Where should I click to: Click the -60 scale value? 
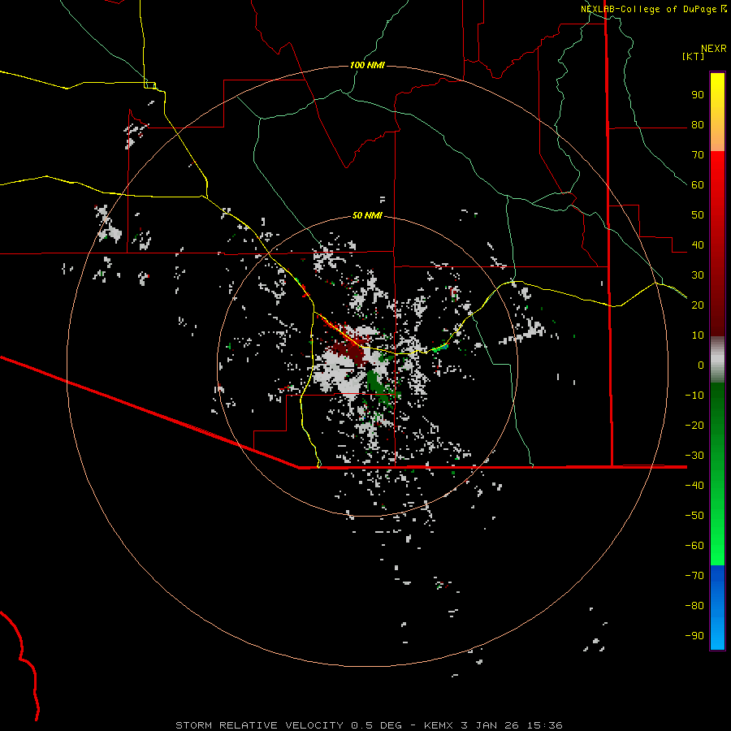click(x=694, y=546)
